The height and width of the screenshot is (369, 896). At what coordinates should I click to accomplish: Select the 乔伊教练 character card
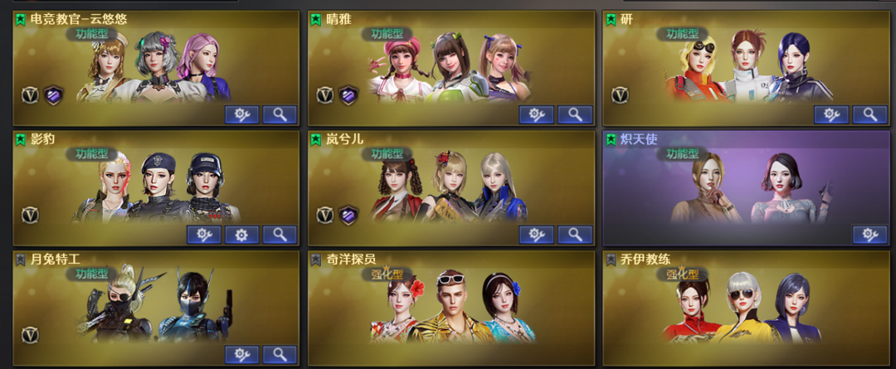pos(747,308)
